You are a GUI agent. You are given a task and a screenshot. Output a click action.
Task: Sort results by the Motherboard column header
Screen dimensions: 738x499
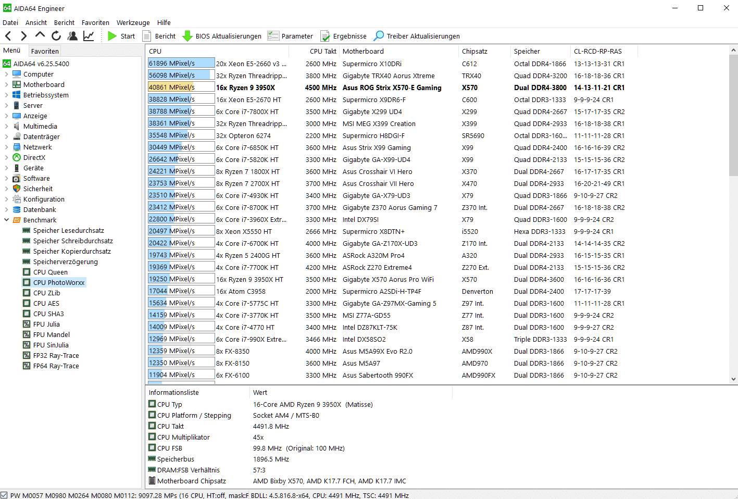click(399, 51)
